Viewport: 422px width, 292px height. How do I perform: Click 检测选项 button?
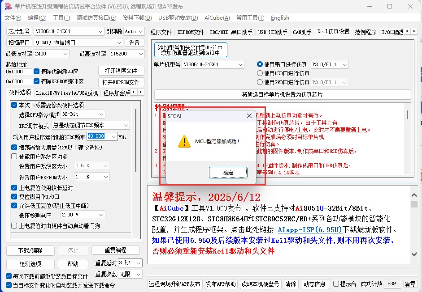coord(30,264)
